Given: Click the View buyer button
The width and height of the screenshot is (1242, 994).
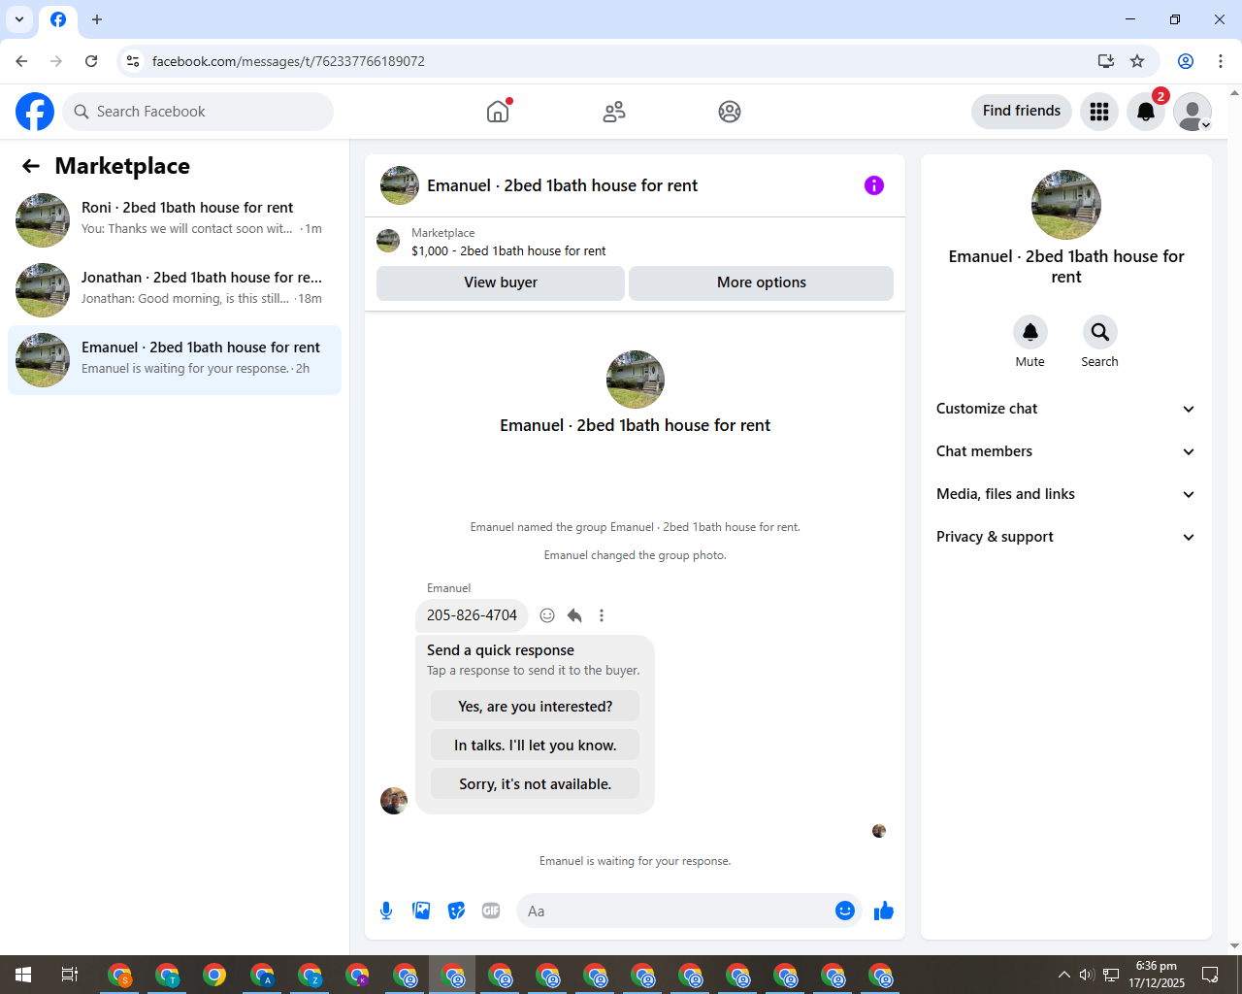Looking at the screenshot, I should point(501,282).
